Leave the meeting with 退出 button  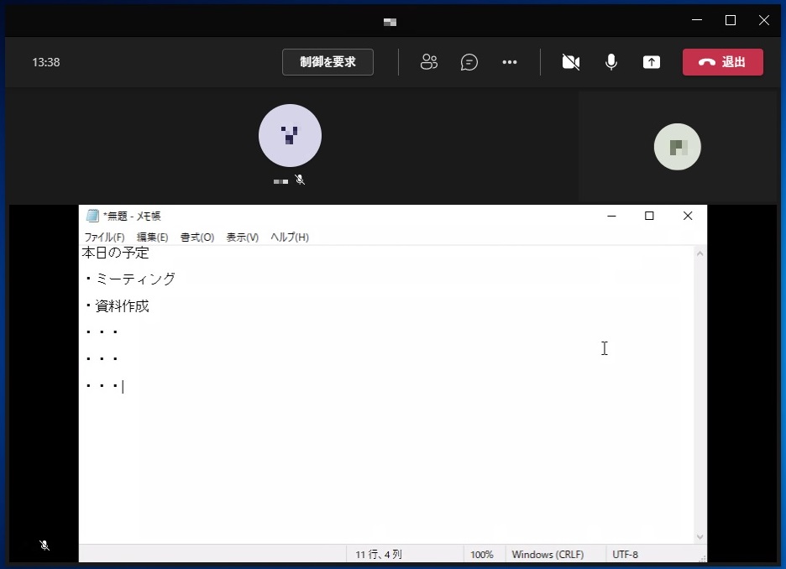pos(723,62)
